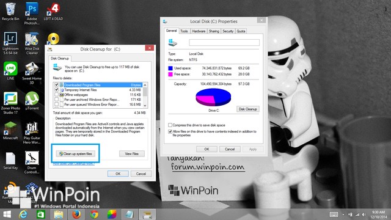Screen dimensions: 391x220
Task: Switch to the Security tab
Action: 228,31
